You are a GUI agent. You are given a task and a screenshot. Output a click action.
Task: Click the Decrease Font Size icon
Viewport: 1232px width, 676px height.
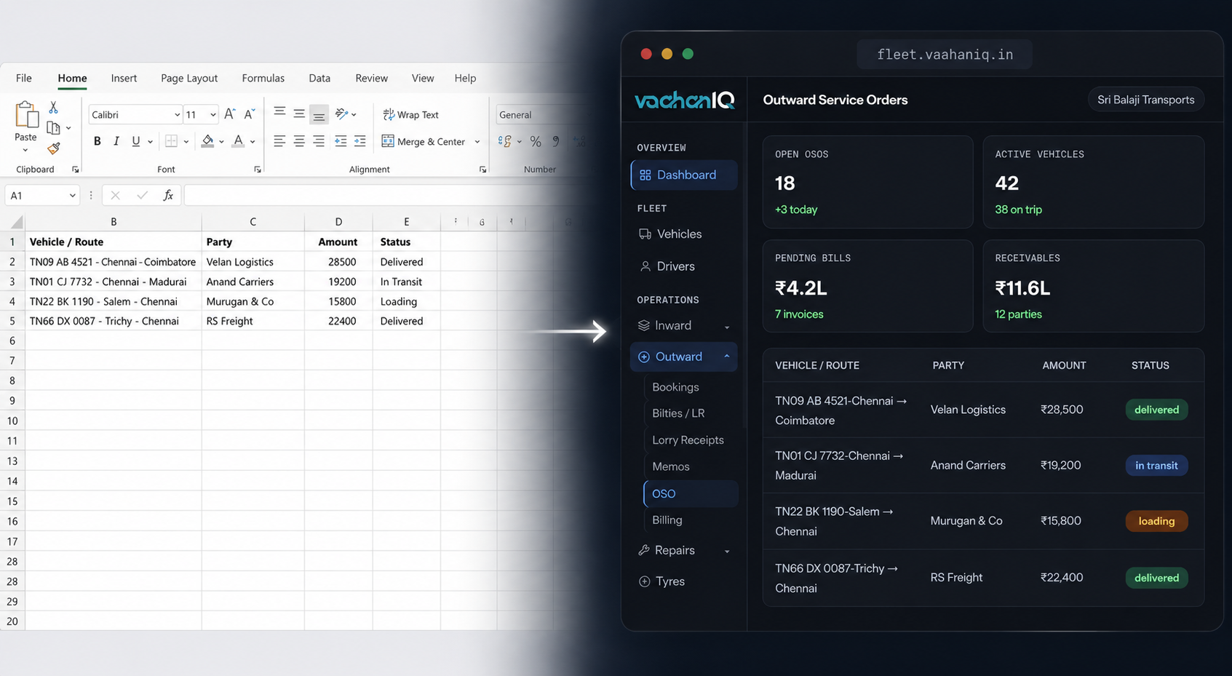pyautogui.click(x=249, y=114)
